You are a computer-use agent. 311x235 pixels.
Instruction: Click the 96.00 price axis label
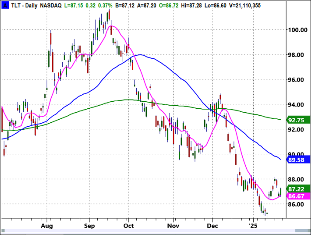pos(294,80)
